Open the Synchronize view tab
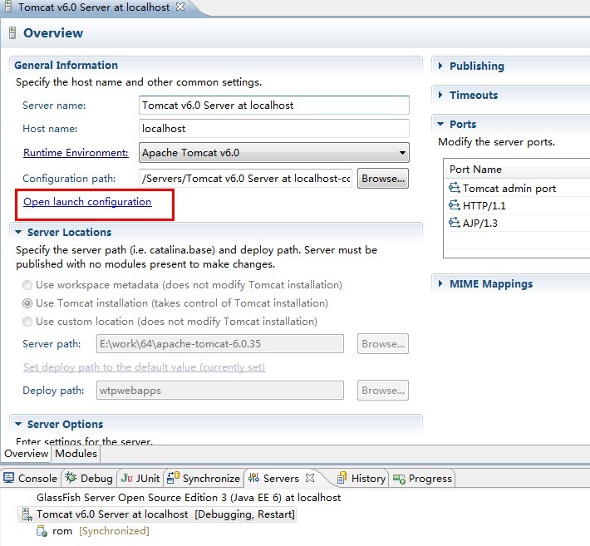Screen dimensions: 590x546 point(204,478)
